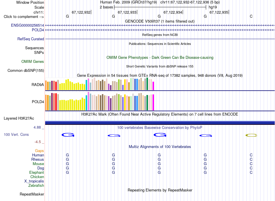Image resolution: width=275 pixels, height=201 pixels.
Task: Click the teal bar in RAD9A expression chart
Action: coord(86,85)
